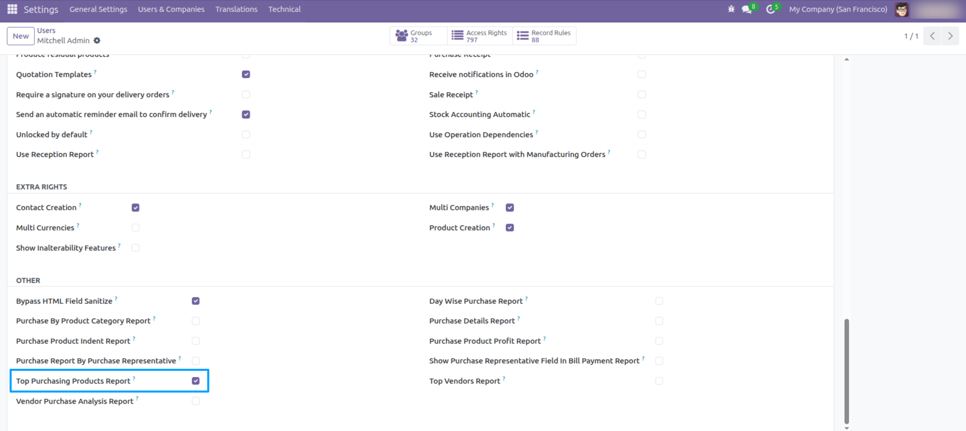966x431 pixels.
Task: Enable Receive notifications in Odoo checkbox
Action: coord(641,74)
